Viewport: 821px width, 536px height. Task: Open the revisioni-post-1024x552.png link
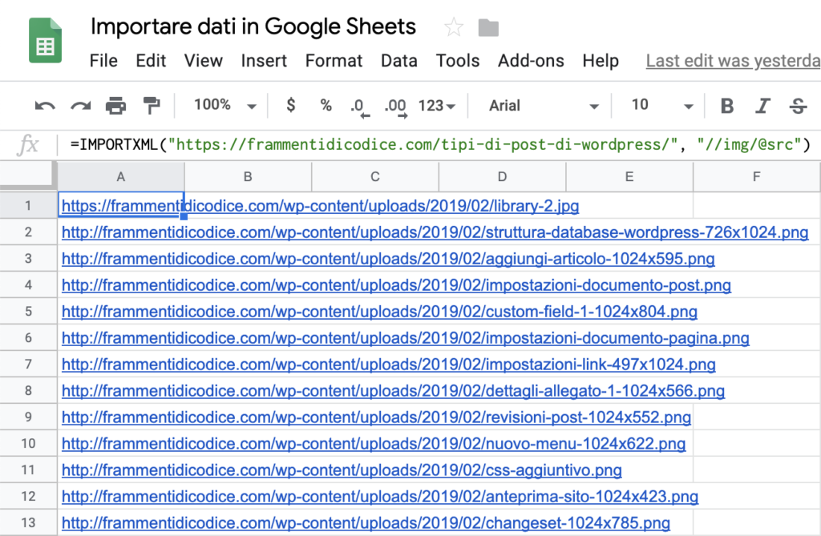click(x=376, y=417)
